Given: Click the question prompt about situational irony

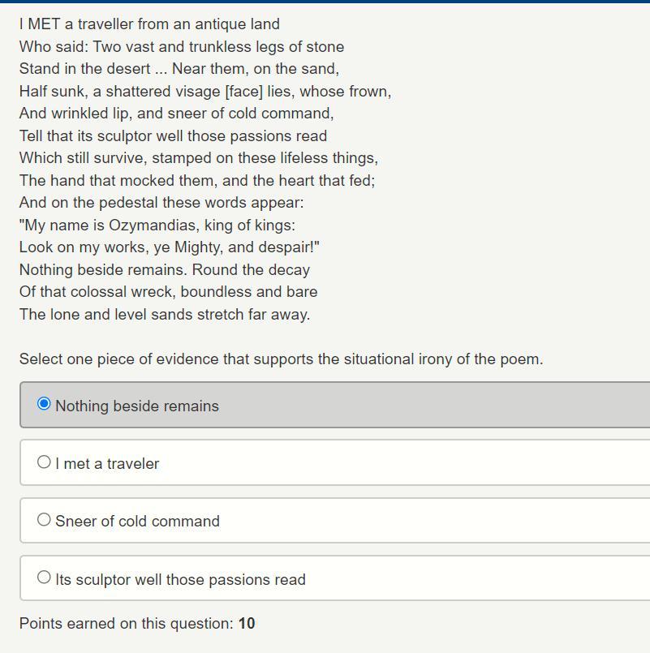Looking at the screenshot, I should (282, 359).
